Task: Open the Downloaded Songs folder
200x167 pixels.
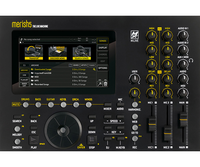Action: (x=63, y=69)
